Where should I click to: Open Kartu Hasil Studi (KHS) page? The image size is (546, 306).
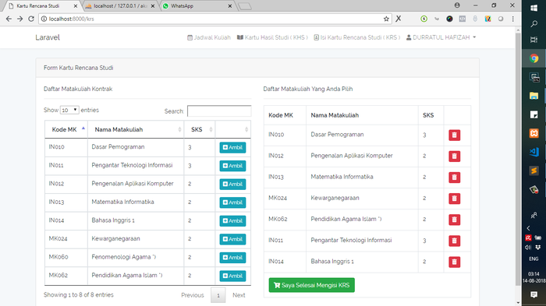click(272, 37)
